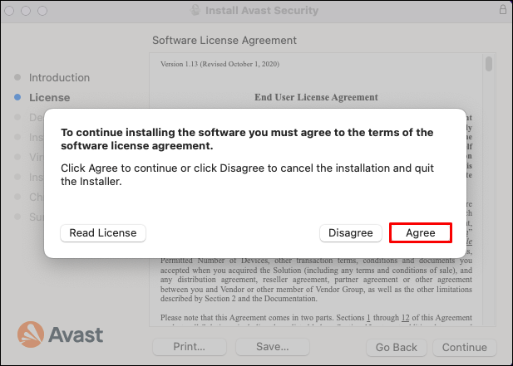
Task: Click the Go Back button
Action: [x=396, y=348]
